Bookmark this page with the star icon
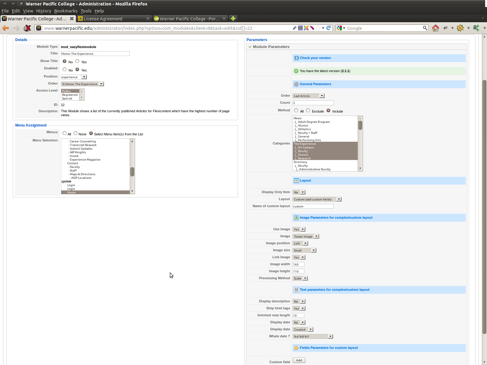This screenshot has height=365, width=487. click(x=318, y=28)
